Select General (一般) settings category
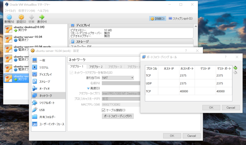 48,60
